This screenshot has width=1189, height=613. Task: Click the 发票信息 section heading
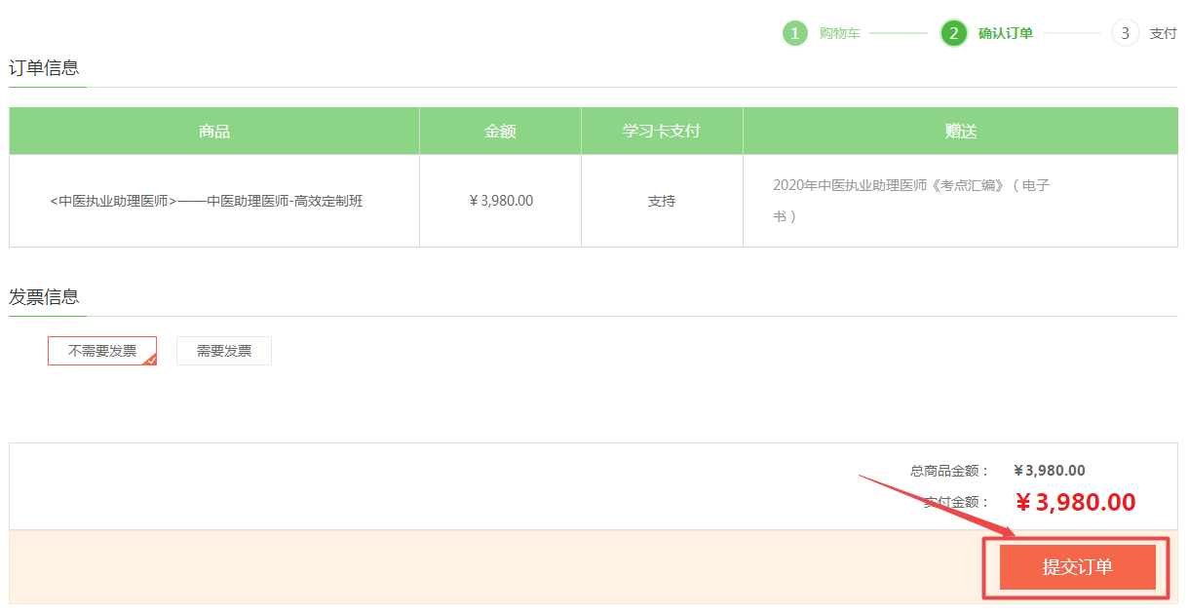44,297
